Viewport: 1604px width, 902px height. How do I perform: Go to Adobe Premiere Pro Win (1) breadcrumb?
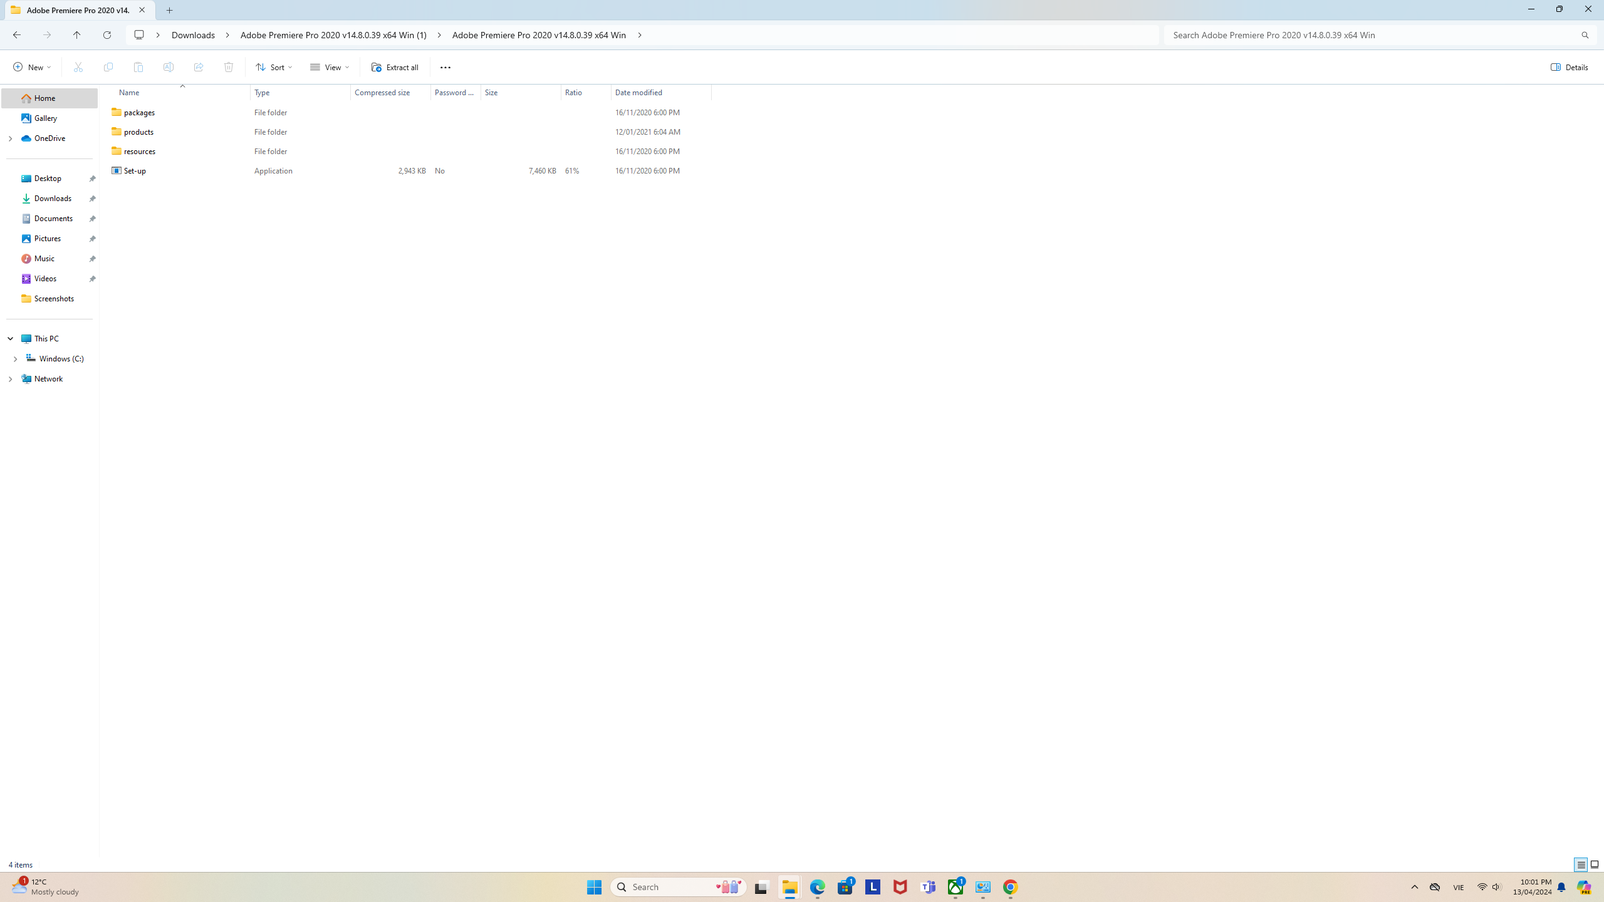(333, 35)
